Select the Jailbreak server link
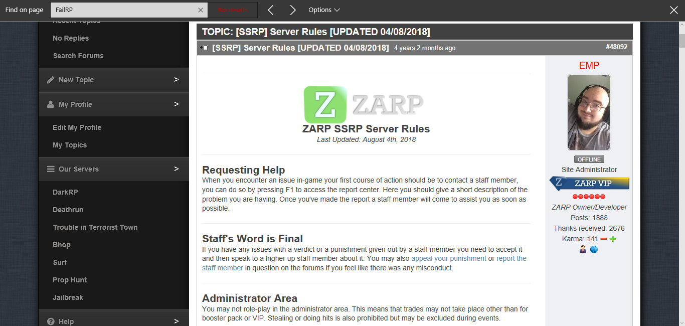 [68, 297]
